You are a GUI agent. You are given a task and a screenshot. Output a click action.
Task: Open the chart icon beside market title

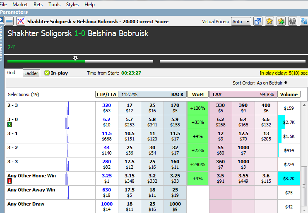pos(21,21)
